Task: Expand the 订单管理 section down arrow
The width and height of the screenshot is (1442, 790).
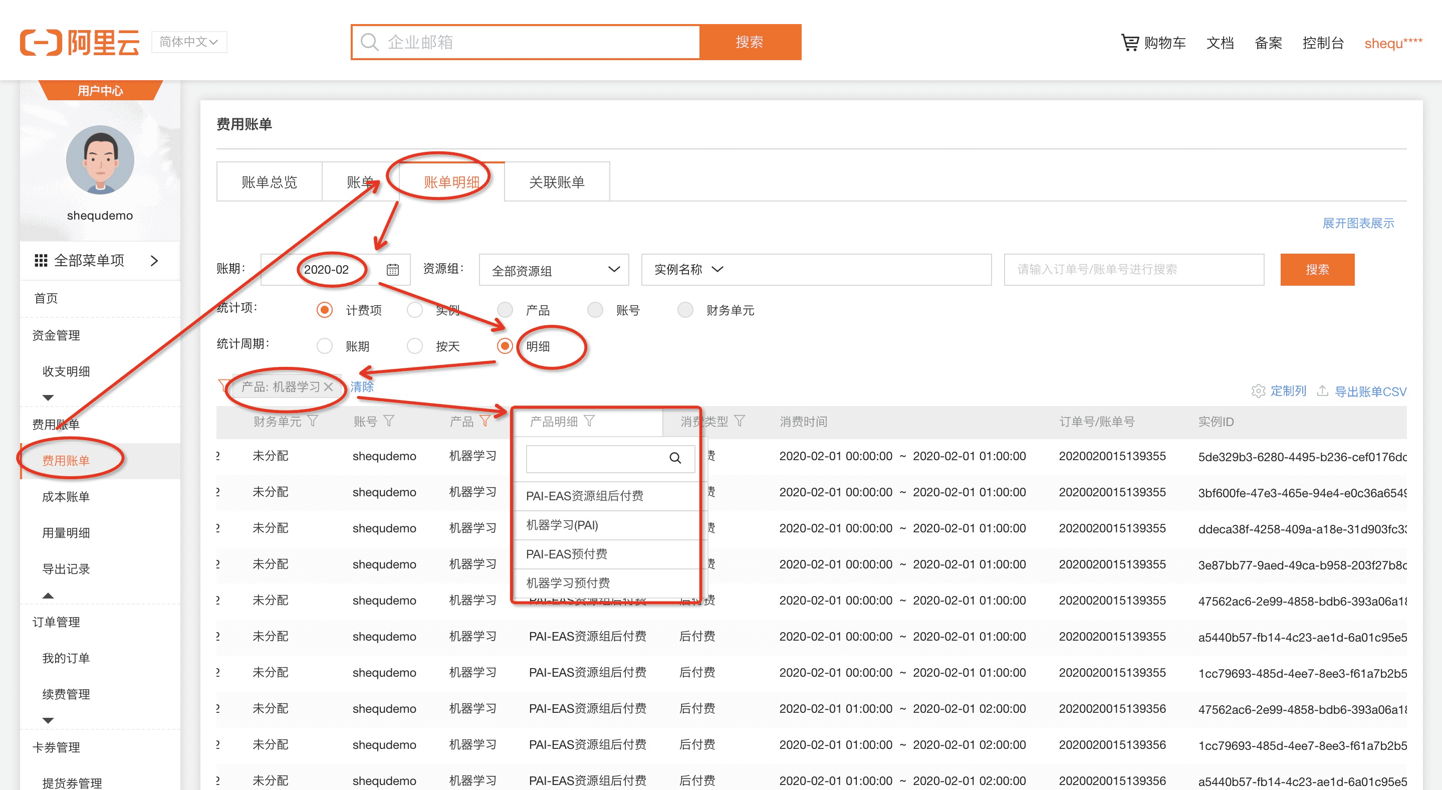Action: [x=48, y=720]
